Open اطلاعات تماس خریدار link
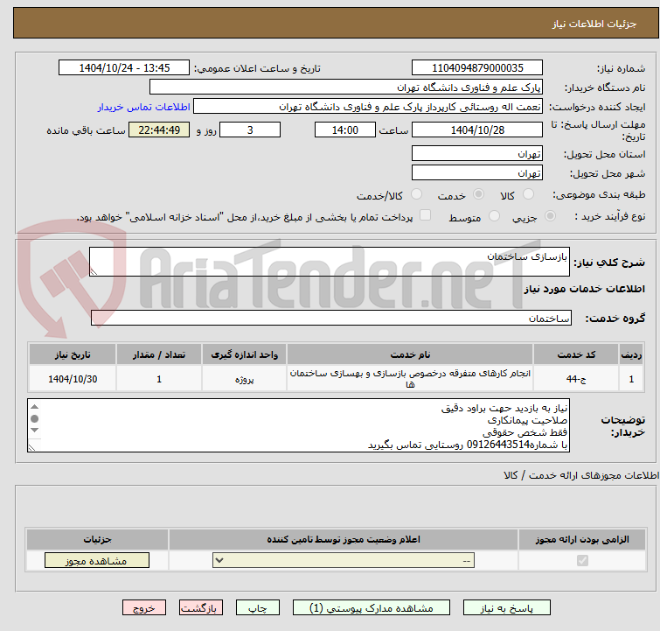The image size is (660, 631). click(144, 107)
